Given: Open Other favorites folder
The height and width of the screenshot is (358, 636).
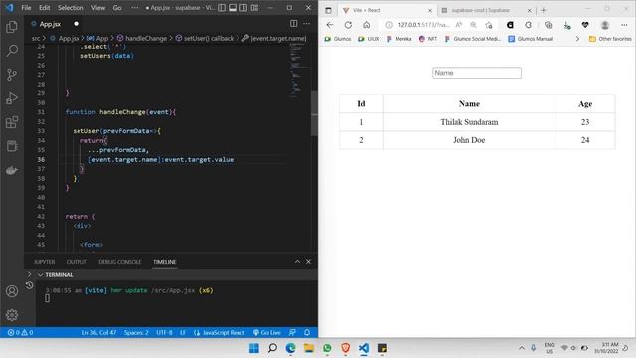Looking at the screenshot, I should point(610,39).
